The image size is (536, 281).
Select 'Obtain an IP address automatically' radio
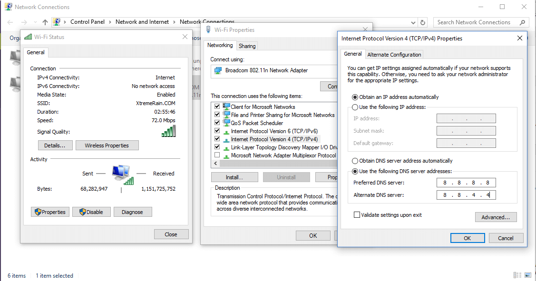pos(355,97)
